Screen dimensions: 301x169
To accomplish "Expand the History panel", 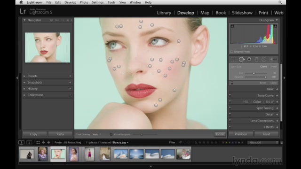I will coord(24,89).
